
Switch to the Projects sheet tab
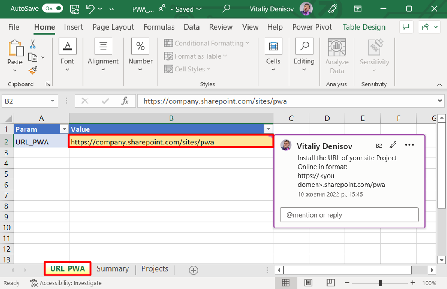pos(154,268)
